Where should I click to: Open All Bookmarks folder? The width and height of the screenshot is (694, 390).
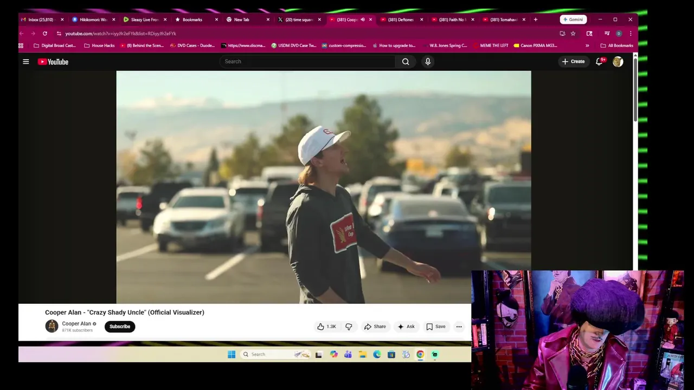point(617,45)
